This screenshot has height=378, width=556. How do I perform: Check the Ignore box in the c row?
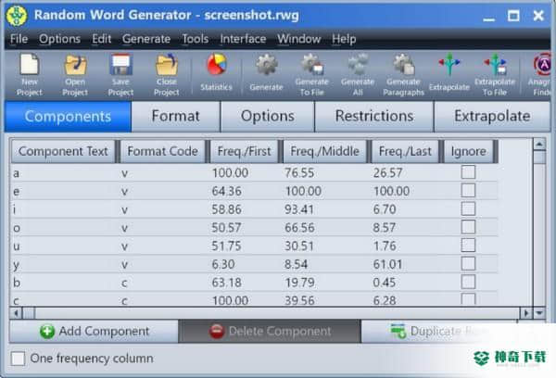468,299
